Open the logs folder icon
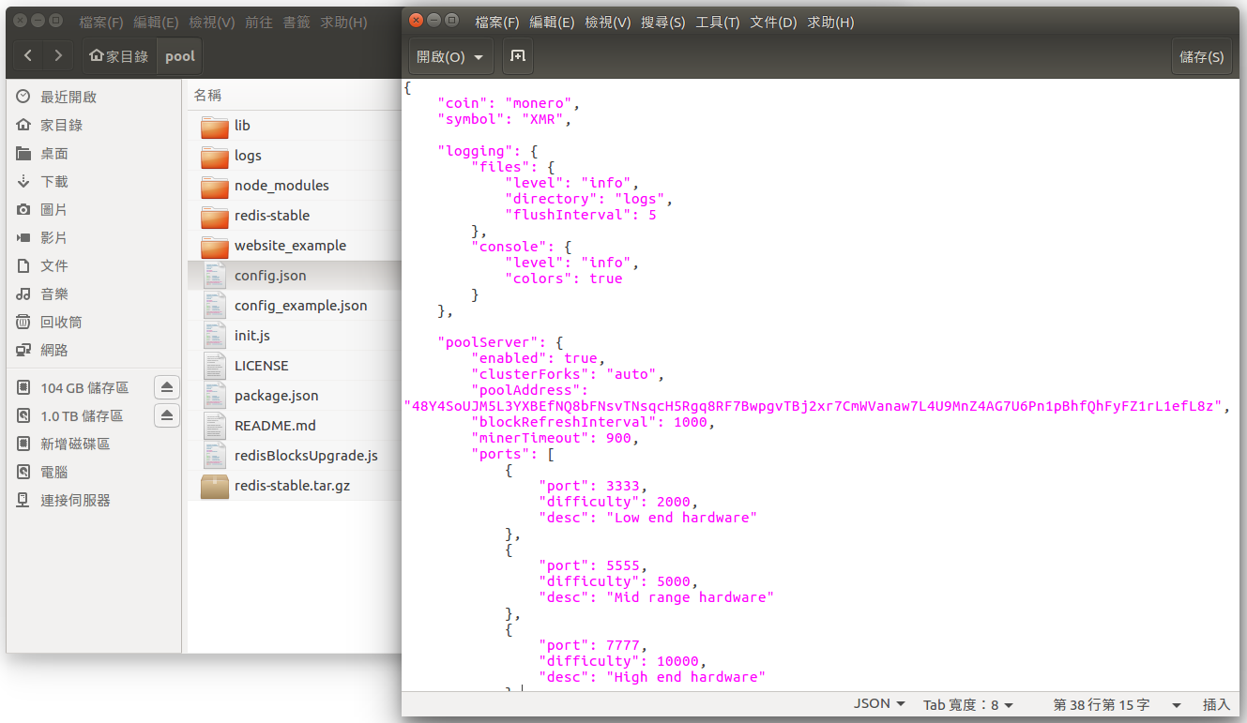Image resolution: width=1247 pixels, height=723 pixels. click(215, 156)
